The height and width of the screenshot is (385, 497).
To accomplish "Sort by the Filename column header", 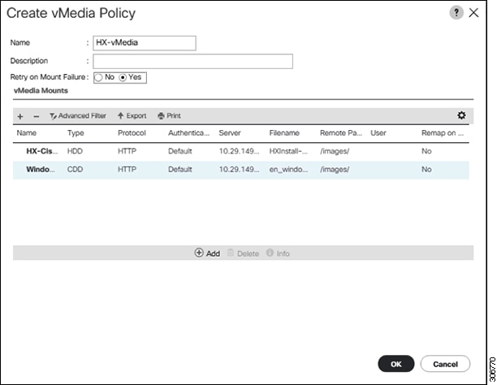I will click(x=284, y=132).
